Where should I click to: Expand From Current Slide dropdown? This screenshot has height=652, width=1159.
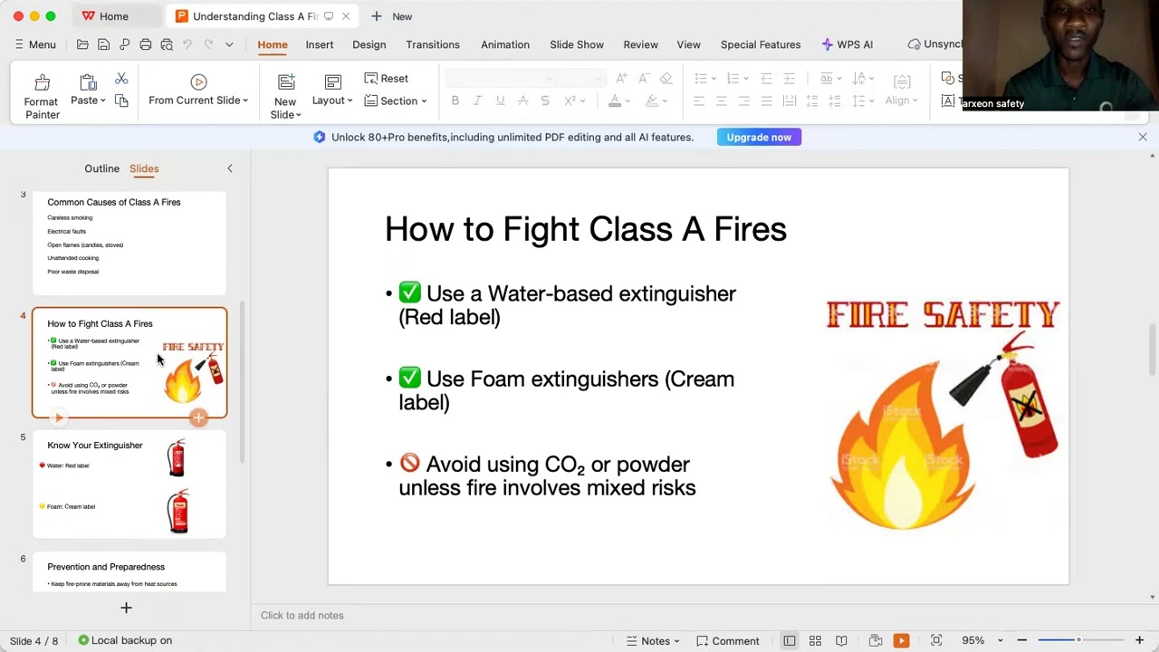pos(244,101)
